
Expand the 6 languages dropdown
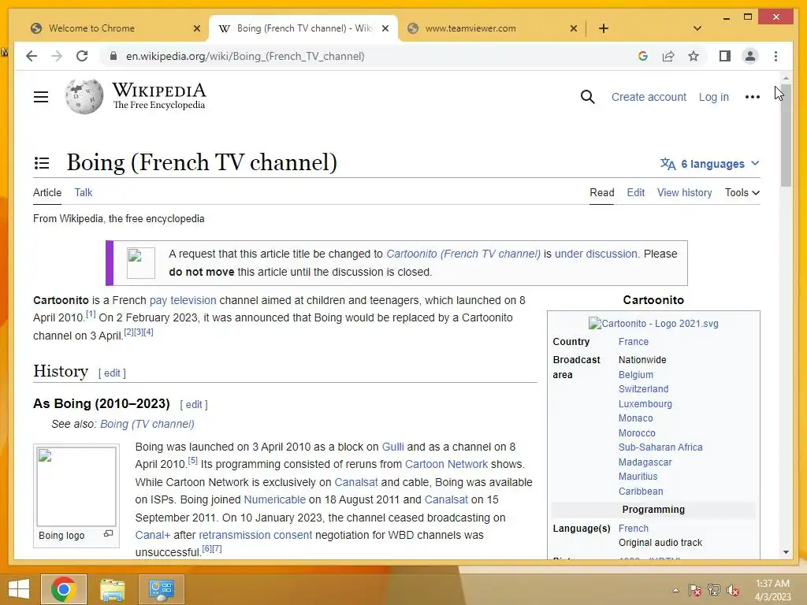tap(710, 164)
